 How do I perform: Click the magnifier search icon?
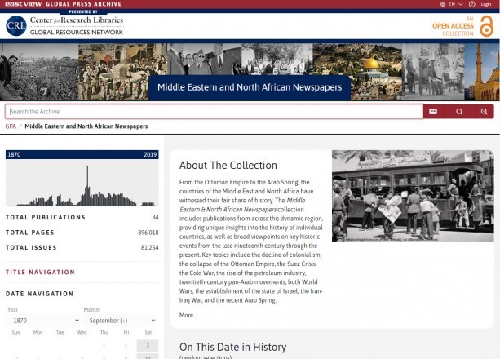459,112
